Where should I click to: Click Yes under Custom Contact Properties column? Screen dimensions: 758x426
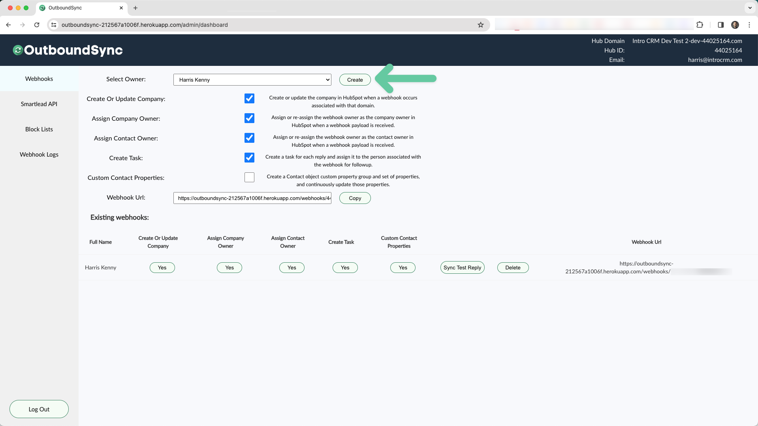(x=403, y=267)
